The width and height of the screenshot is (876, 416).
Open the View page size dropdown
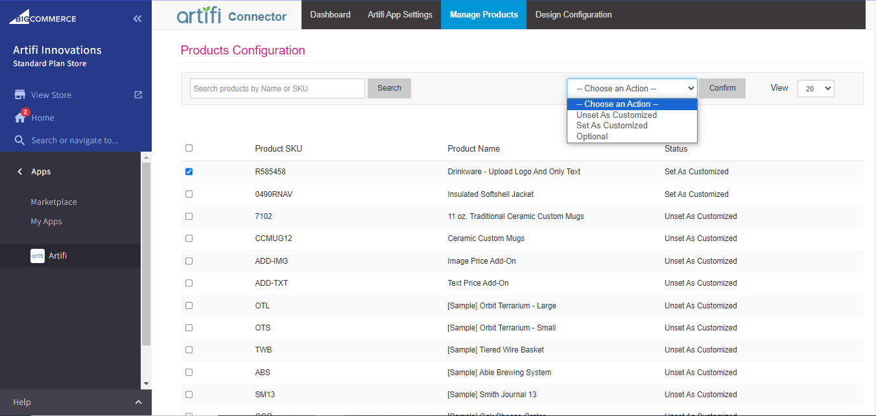click(816, 89)
